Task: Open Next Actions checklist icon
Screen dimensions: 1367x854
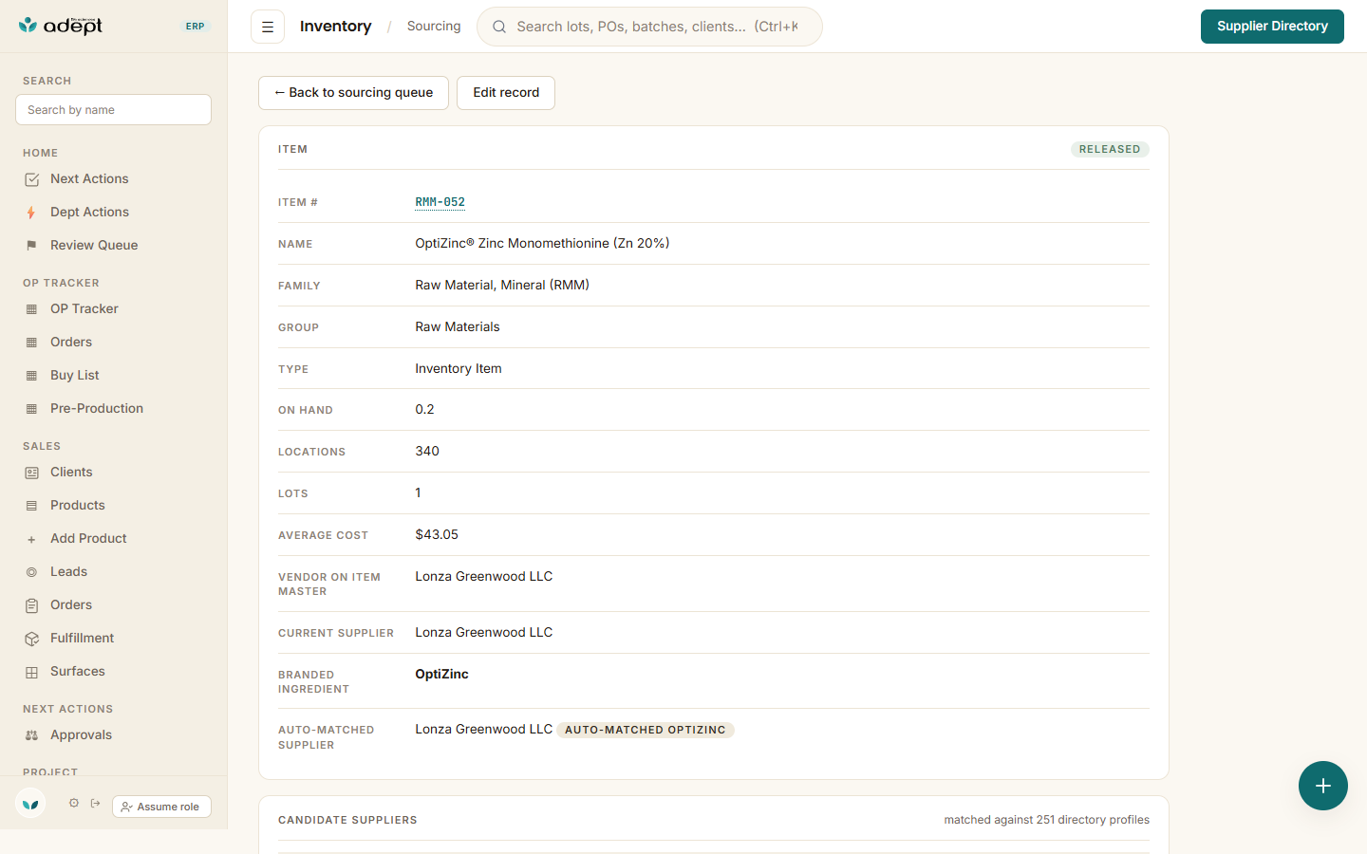Action: (31, 179)
